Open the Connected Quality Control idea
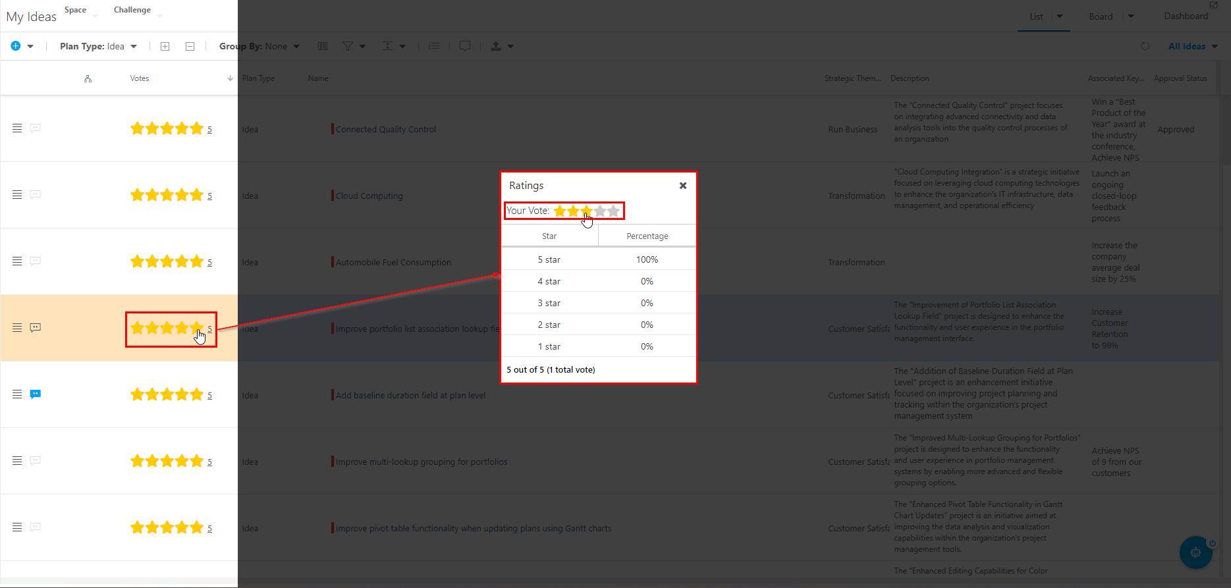This screenshot has height=588, width=1231. click(386, 130)
